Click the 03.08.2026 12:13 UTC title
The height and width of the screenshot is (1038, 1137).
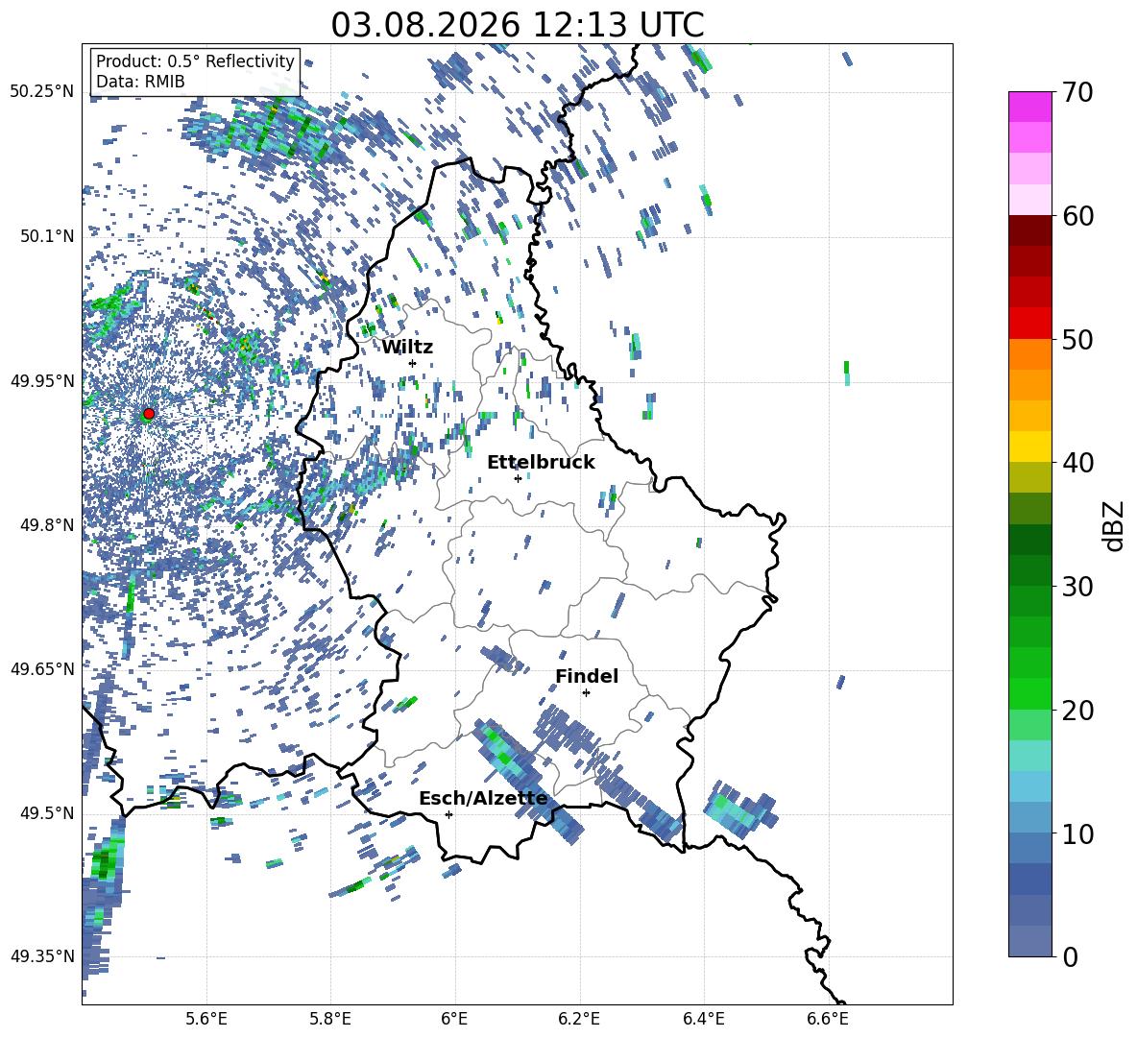click(x=517, y=25)
